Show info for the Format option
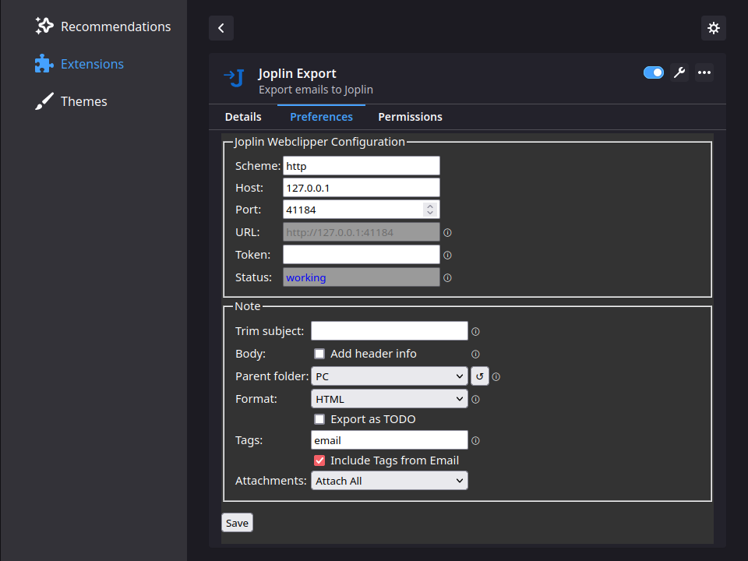Screen dimensions: 748x561 475,399
